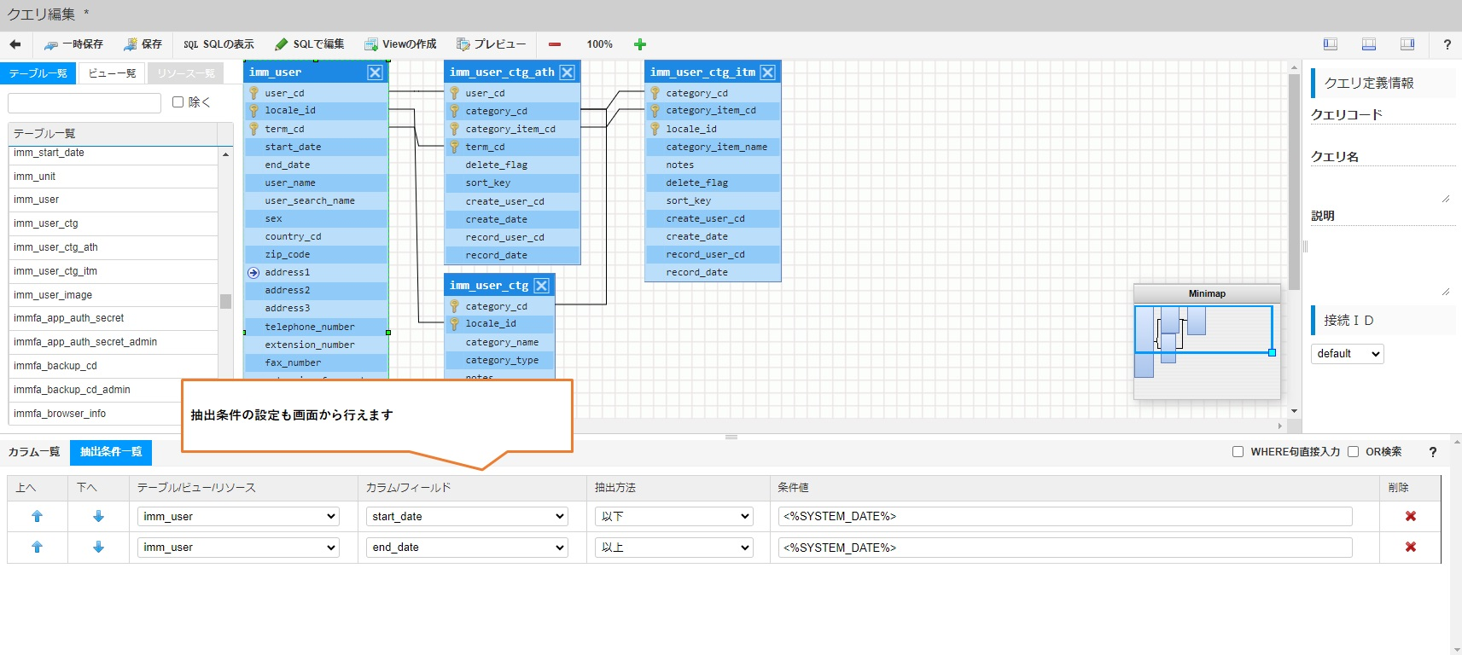This screenshot has width=1462, height=655.
Task: Close the imm_user table box
Action: tap(375, 72)
